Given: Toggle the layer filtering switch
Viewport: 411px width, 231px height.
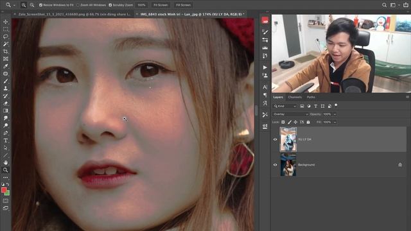Looking at the screenshot, I should click(x=336, y=105).
